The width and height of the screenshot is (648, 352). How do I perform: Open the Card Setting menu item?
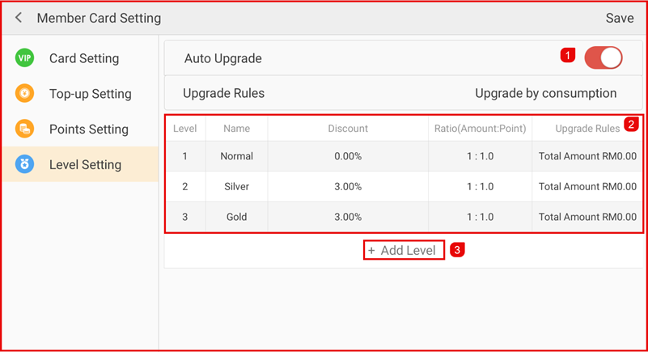tap(84, 58)
